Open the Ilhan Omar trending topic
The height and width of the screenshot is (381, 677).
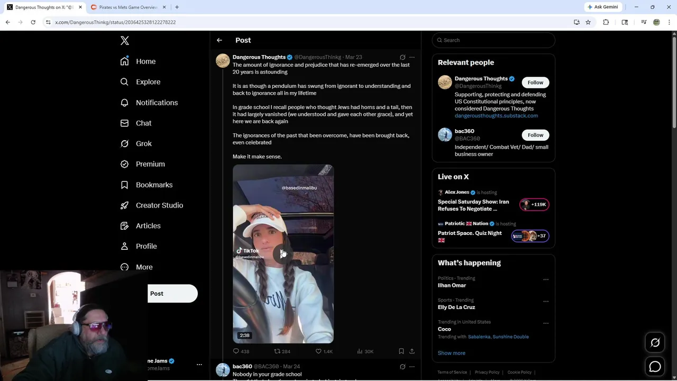click(x=452, y=285)
